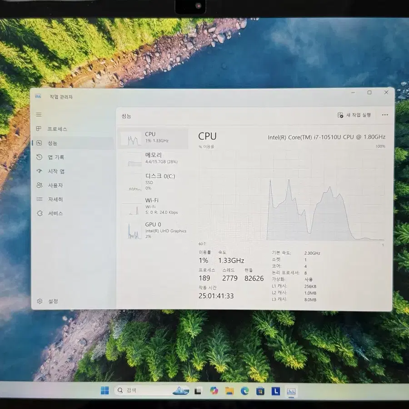Open Microsoft Store from the taskbar
409x409 pixels.
(x=260, y=391)
